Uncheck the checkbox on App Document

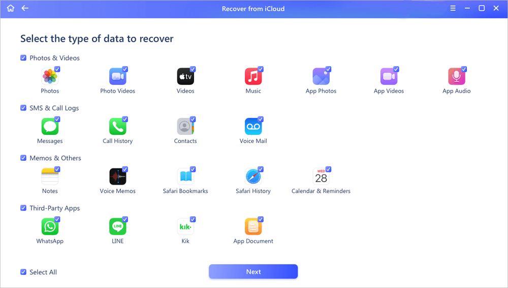coord(261,219)
